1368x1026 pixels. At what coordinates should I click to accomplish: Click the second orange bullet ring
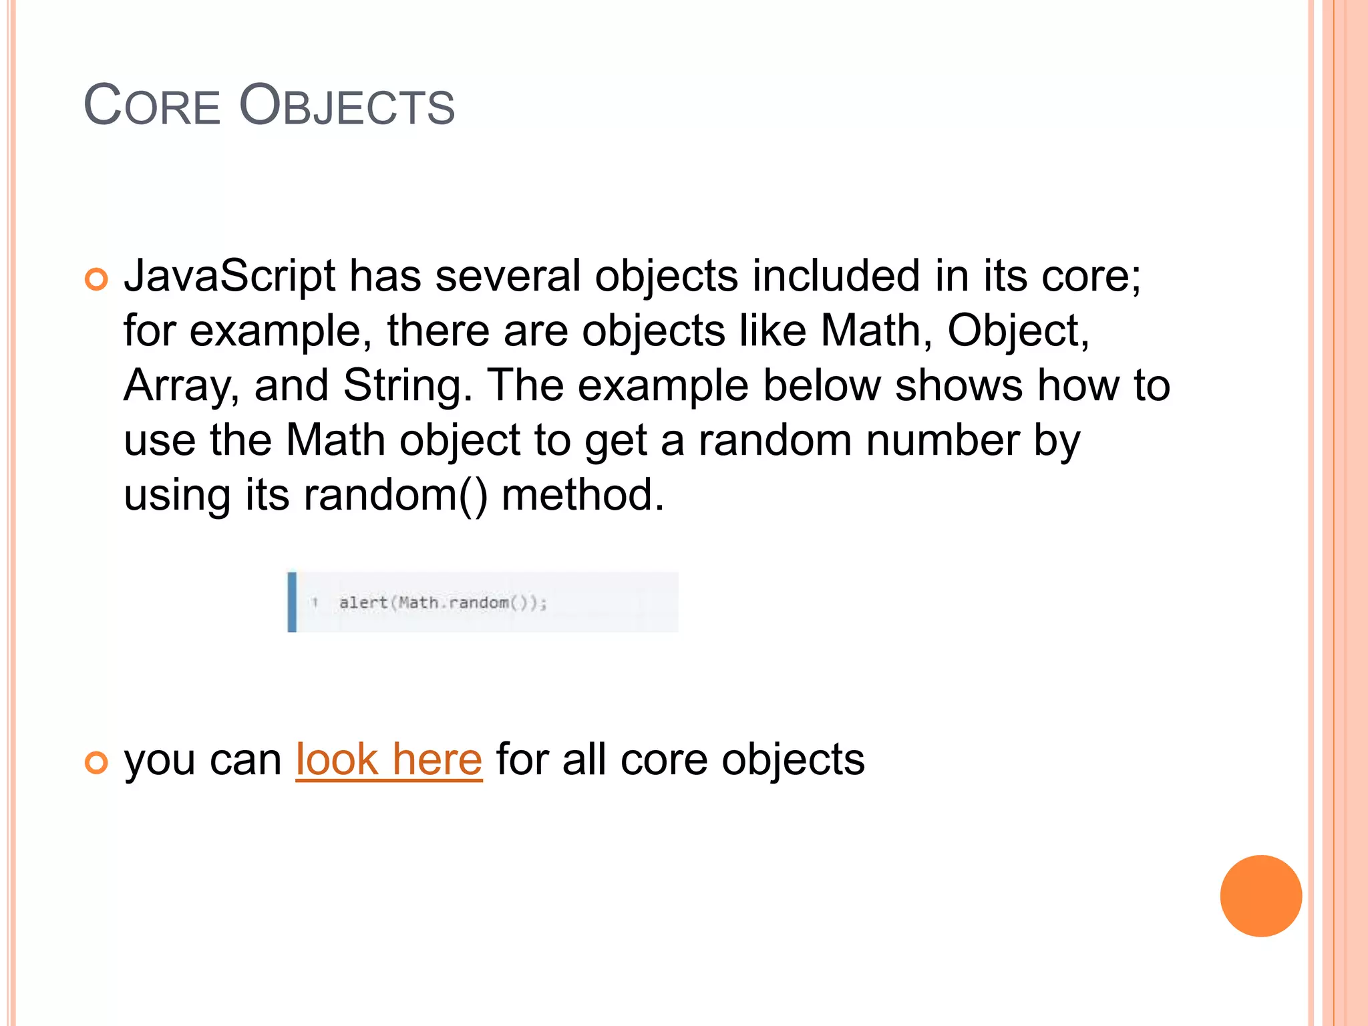pyautogui.click(x=96, y=762)
